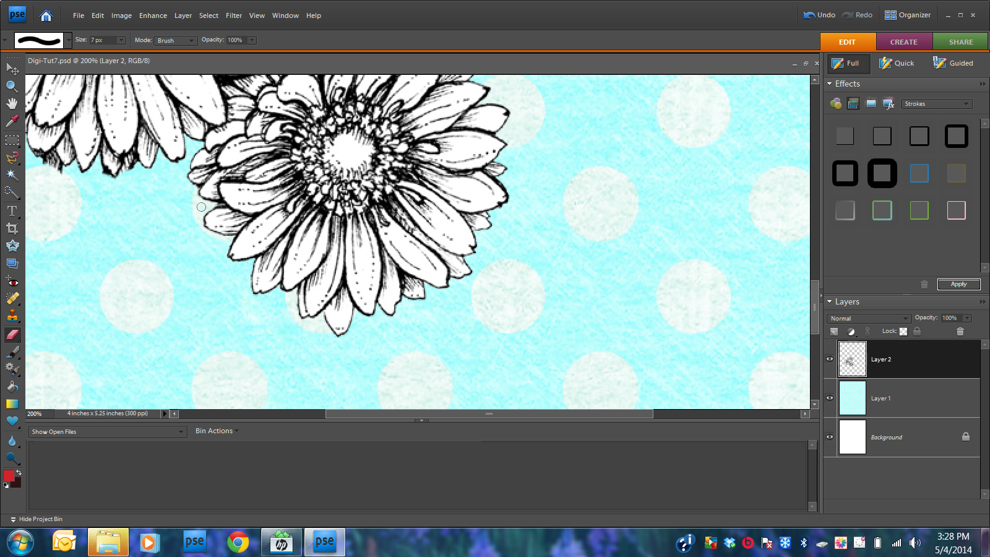
Task: Show Layer Styles in Effects panel
Action: coord(853,103)
